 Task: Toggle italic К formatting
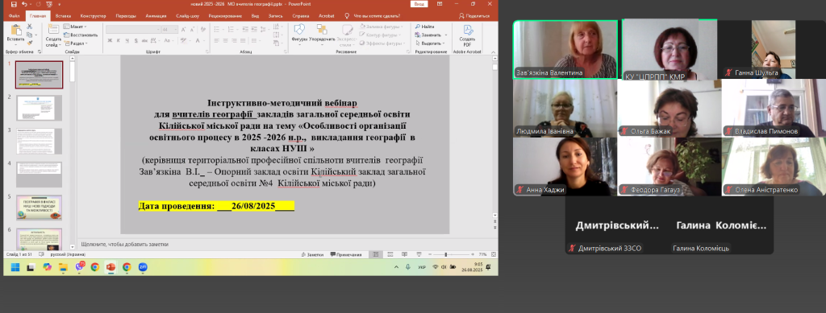118,40
